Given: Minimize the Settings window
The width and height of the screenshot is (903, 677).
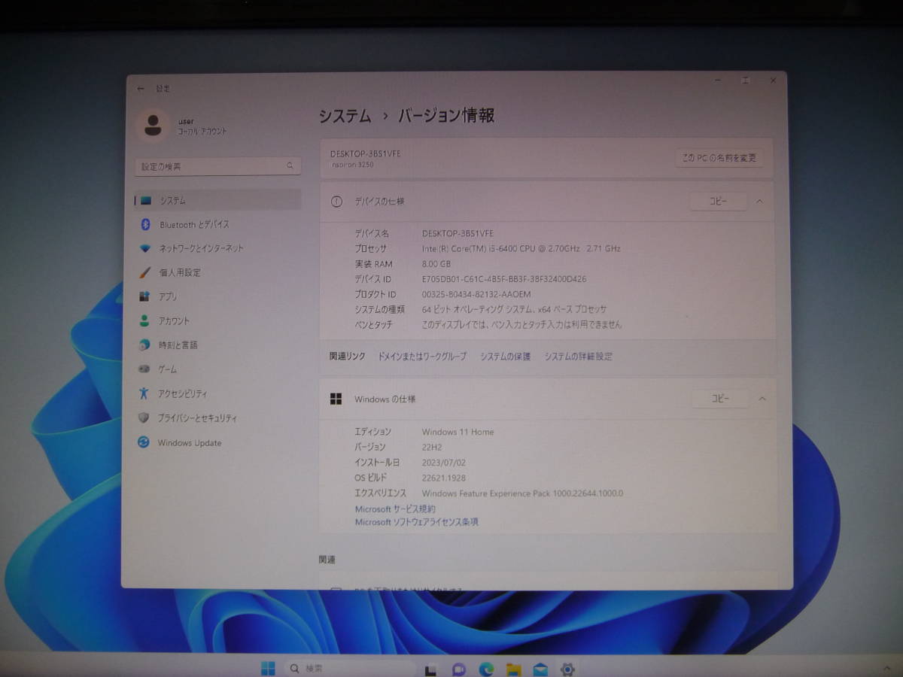Looking at the screenshot, I should click(x=716, y=80).
